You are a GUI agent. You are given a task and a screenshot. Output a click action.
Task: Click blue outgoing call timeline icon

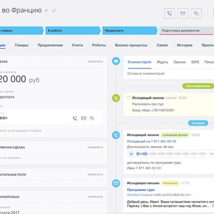(x=116, y=135)
